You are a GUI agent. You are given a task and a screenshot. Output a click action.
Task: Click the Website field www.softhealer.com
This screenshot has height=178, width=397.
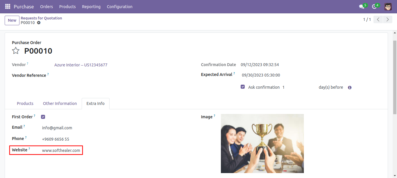click(x=61, y=150)
